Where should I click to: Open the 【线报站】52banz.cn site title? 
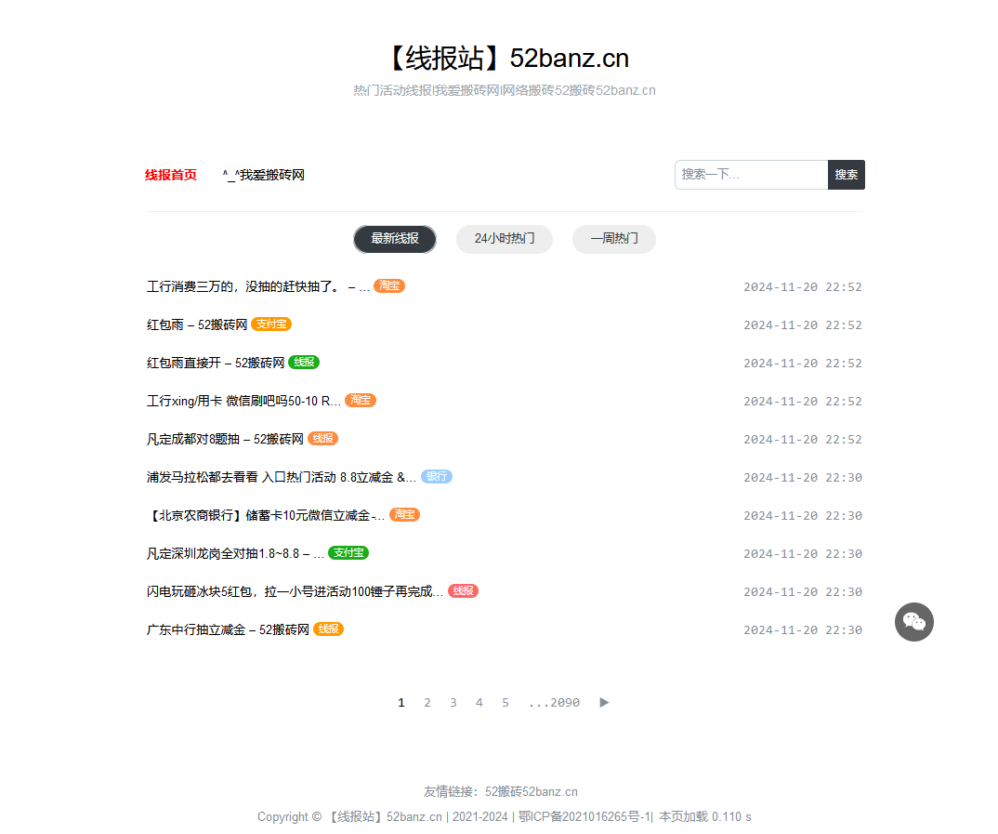[506, 59]
